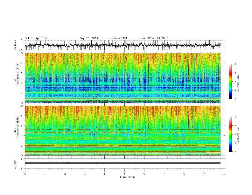Click the lower PSD color scale bar

coord(230,134)
